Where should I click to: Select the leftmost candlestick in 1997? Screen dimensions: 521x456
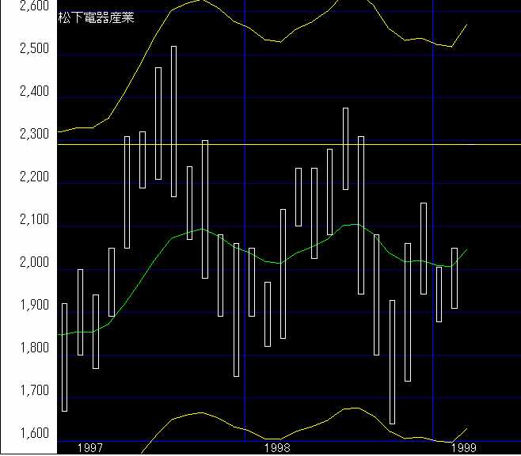click(x=64, y=356)
